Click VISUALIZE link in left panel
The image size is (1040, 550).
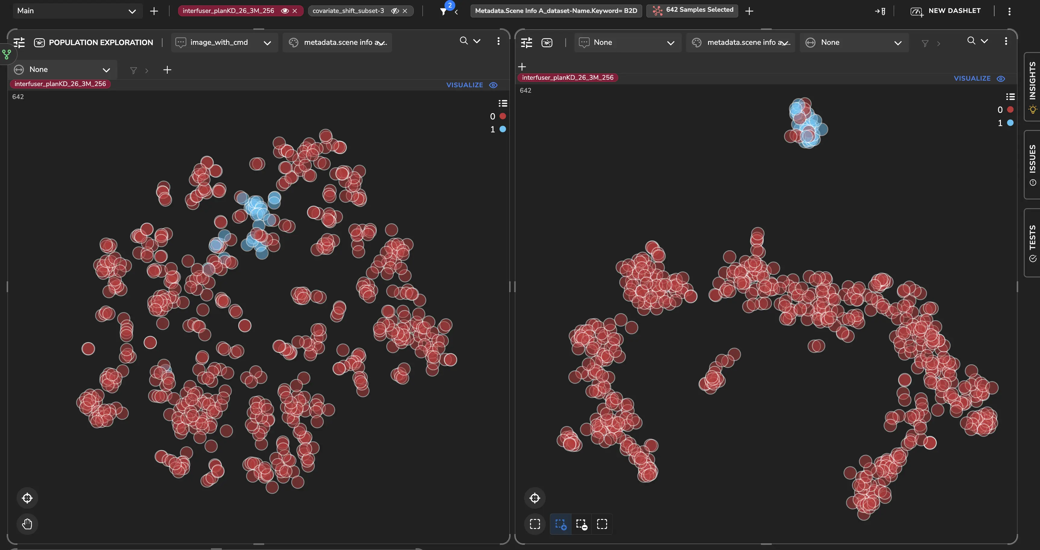tap(464, 85)
